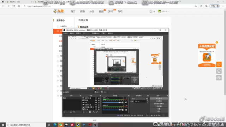Open OBS 文件(F) menu
Image resolution: width=226 pixels, height=127 pixels.
(65, 33)
